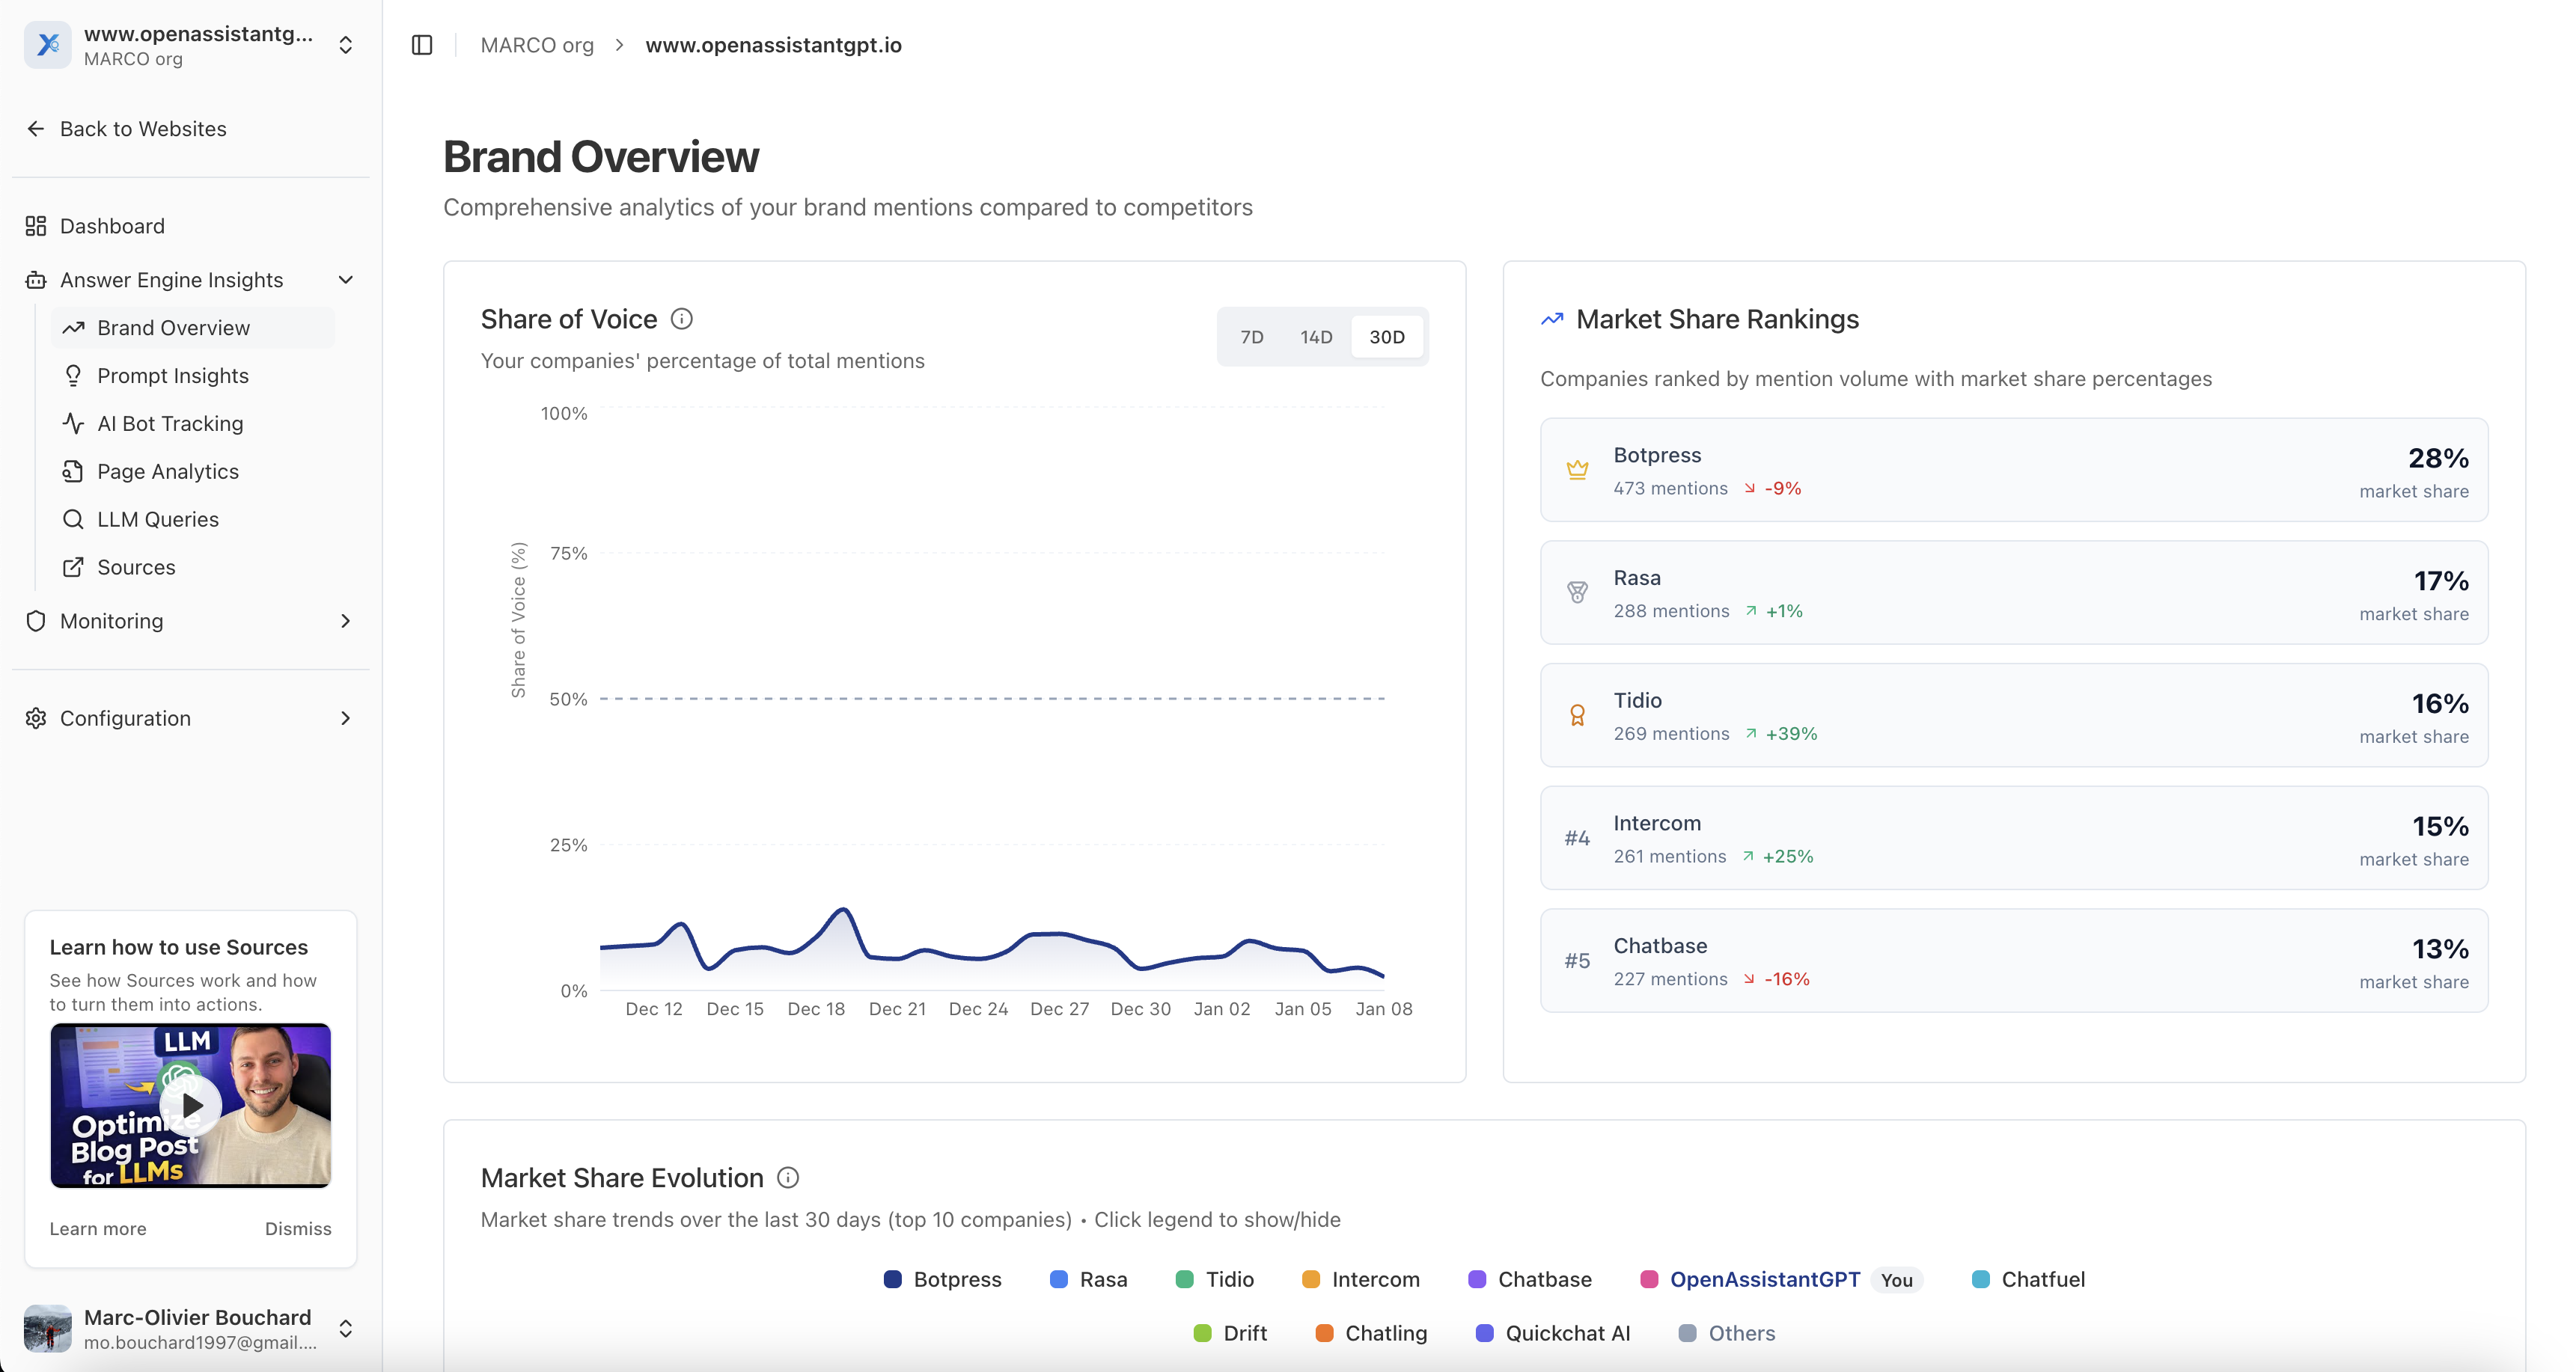Image resolution: width=2576 pixels, height=1372 pixels.
Task: Open Dashboard via its grid icon
Action: tap(36, 226)
